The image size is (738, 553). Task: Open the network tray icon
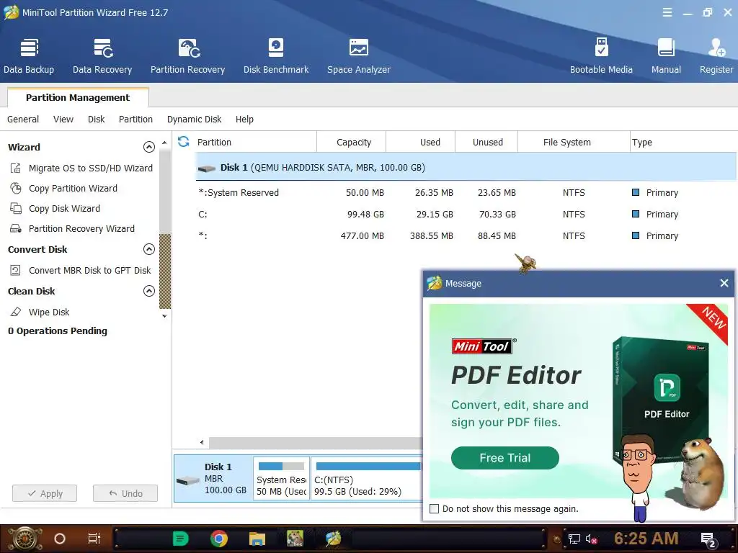tap(574, 539)
